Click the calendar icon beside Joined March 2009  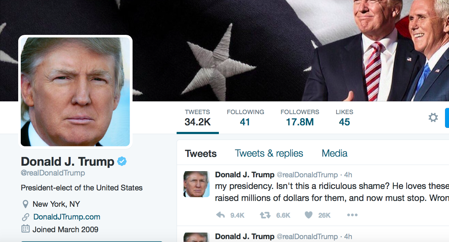(x=25, y=229)
